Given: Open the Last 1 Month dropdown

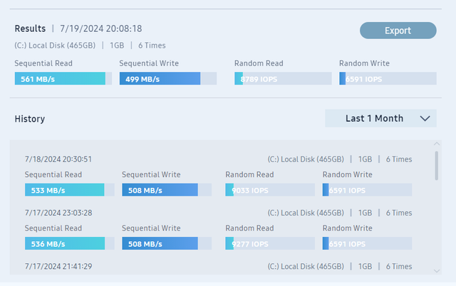Looking at the screenshot, I should (x=380, y=118).
